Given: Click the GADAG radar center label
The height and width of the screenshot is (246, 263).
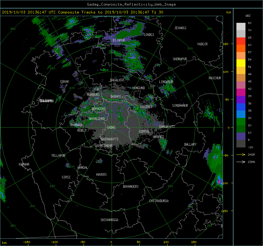Looking at the screenshot, I should (x=111, y=128).
